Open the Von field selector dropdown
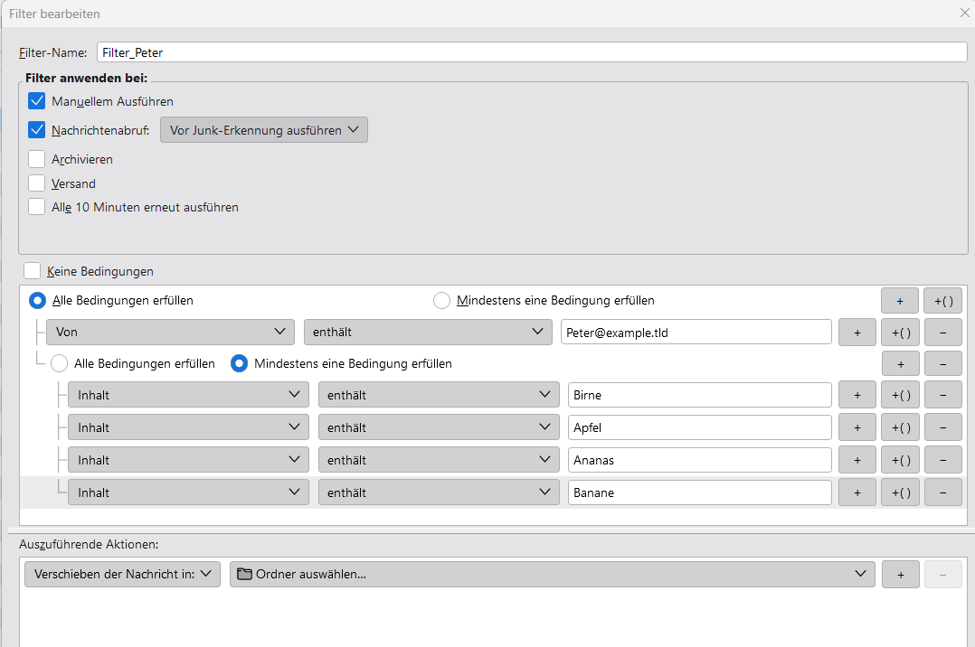 (x=170, y=332)
